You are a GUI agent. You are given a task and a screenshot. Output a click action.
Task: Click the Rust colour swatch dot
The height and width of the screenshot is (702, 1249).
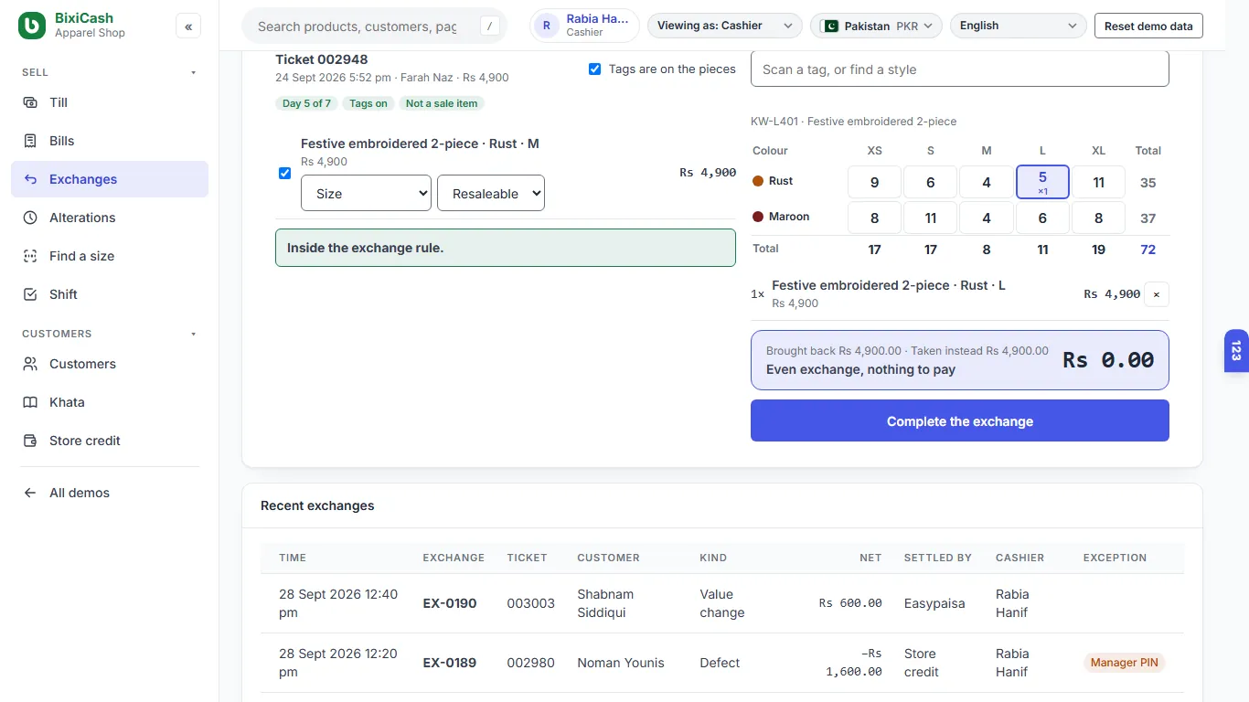click(x=758, y=181)
